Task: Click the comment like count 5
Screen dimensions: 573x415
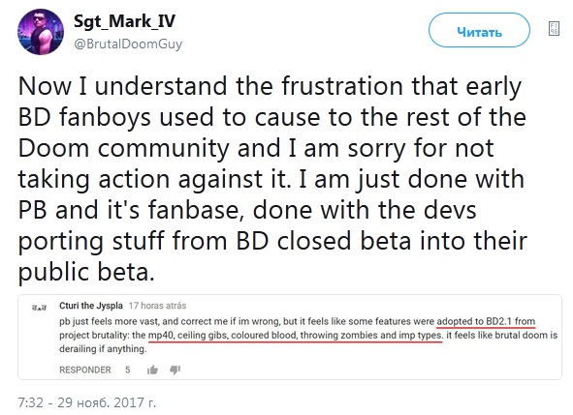Action: (x=128, y=370)
